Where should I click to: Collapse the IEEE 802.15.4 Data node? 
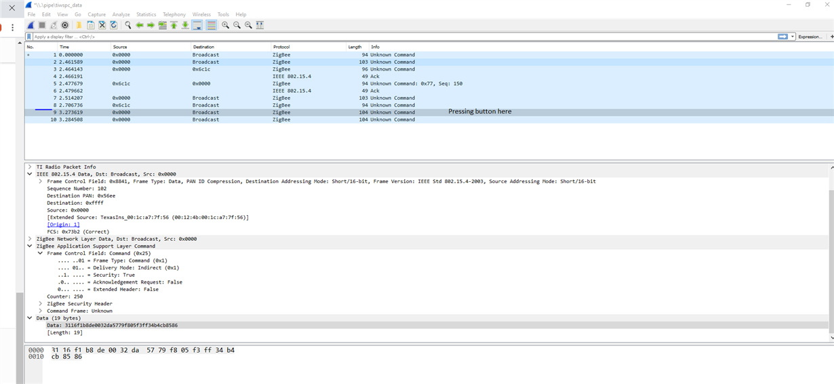click(29, 174)
